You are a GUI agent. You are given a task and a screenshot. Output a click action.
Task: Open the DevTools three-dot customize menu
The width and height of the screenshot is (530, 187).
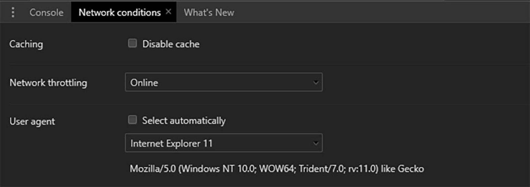[13, 12]
